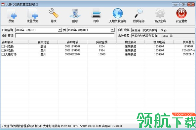This screenshot has height=130, width=196.
Task: Click the 合计货单 total count field
Action: click(164, 30)
